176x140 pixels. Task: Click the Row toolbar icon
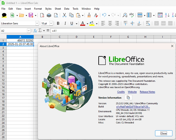[x=140, y=15]
